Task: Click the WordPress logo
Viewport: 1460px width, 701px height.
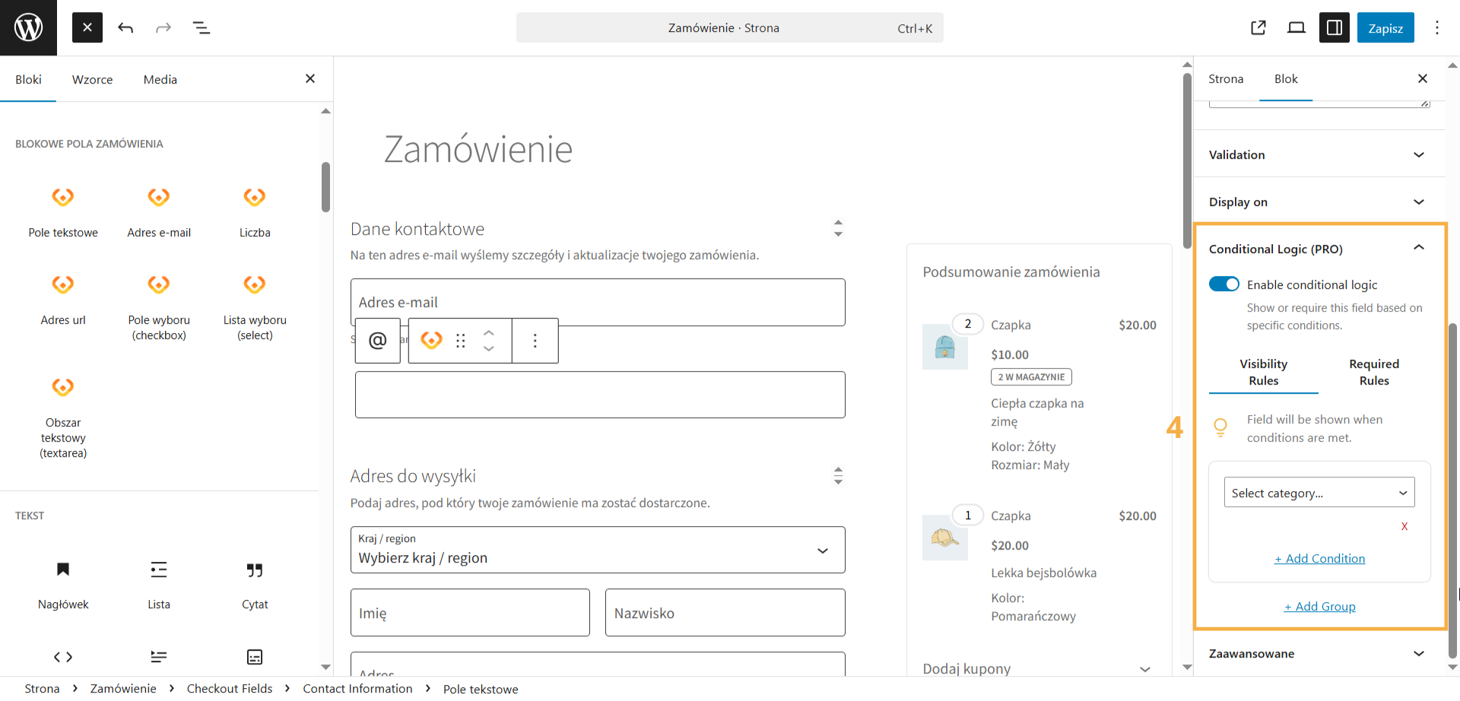Action: coord(28,27)
